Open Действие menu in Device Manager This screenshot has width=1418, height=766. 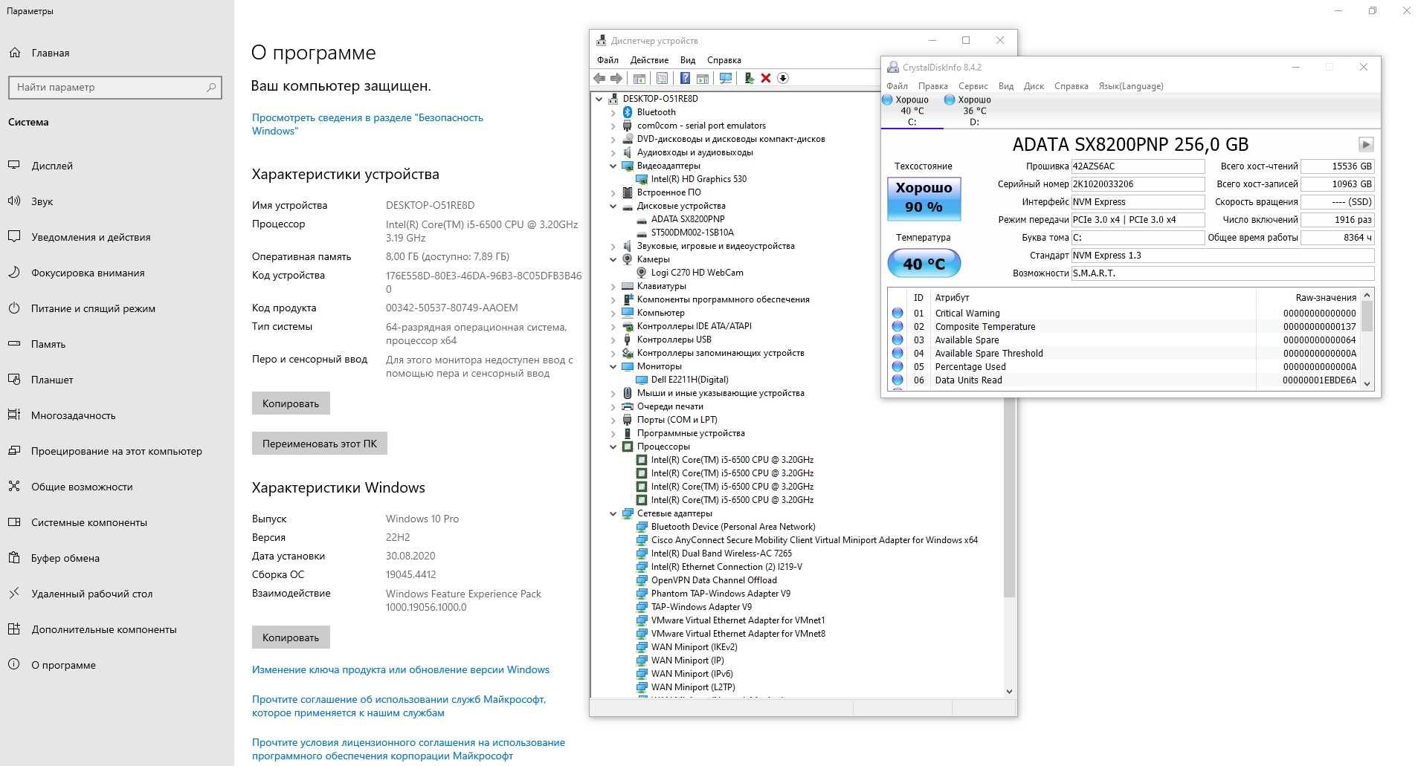tap(649, 60)
